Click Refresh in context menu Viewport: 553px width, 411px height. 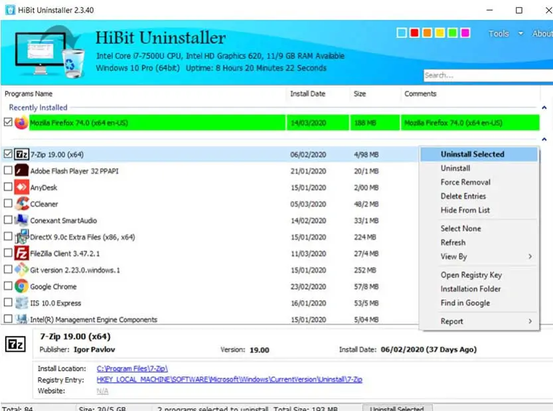(479, 243)
